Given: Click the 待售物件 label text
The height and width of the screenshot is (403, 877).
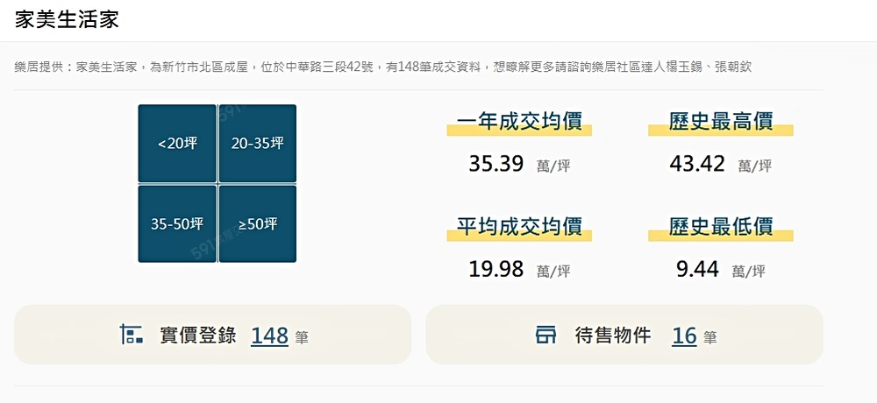Looking at the screenshot, I should click(x=613, y=335).
